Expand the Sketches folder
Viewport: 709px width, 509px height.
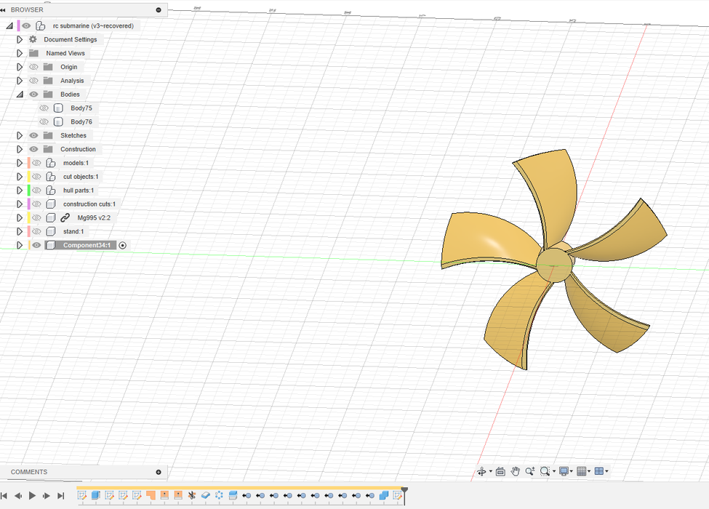click(x=20, y=136)
